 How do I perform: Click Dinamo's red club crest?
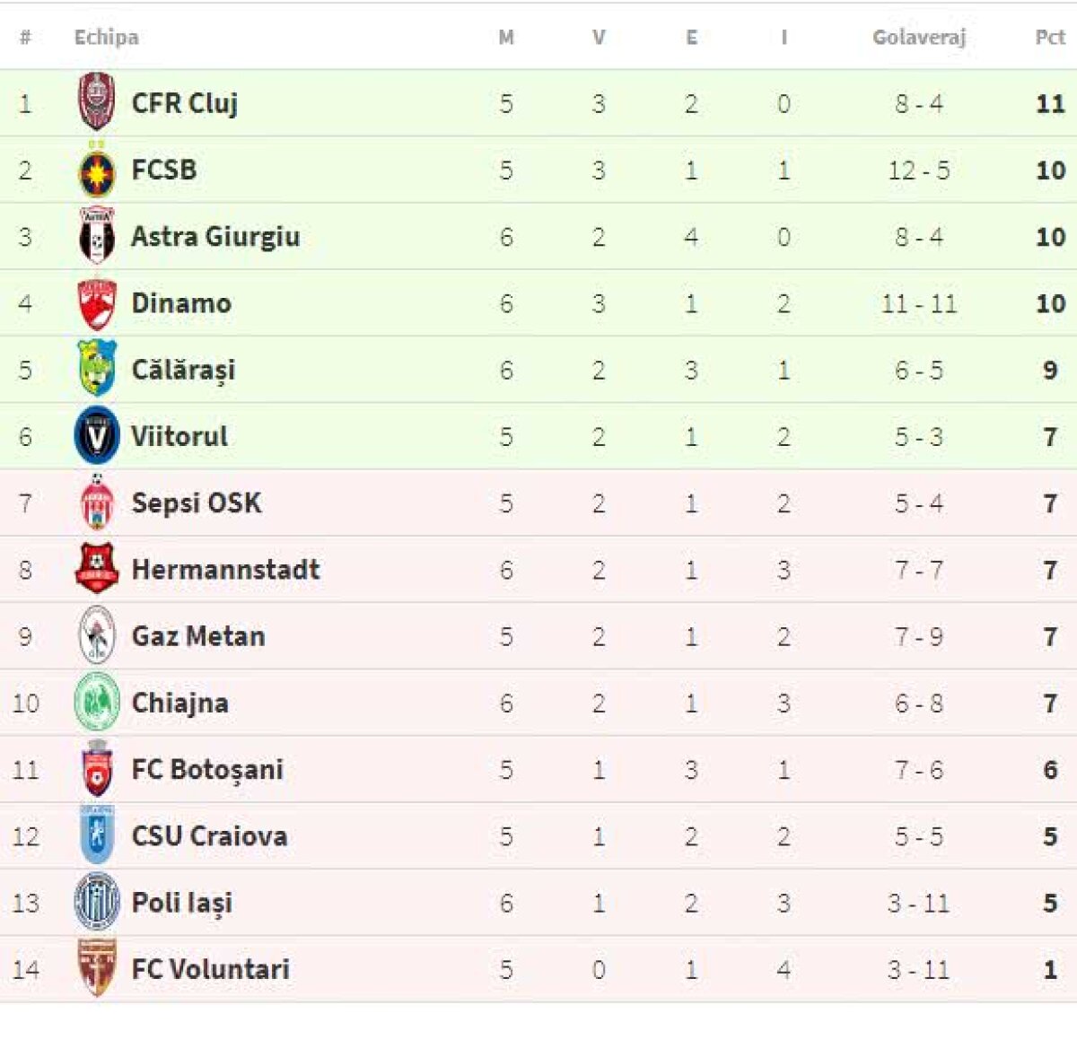tap(96, 303)
